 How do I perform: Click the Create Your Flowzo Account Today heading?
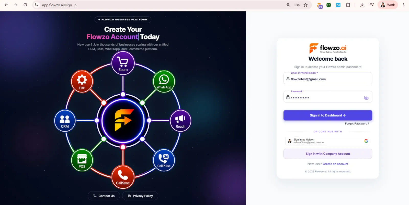(123, 33)
